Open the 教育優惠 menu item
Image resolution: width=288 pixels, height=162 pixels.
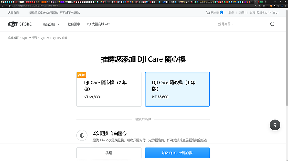pos(74,24)
